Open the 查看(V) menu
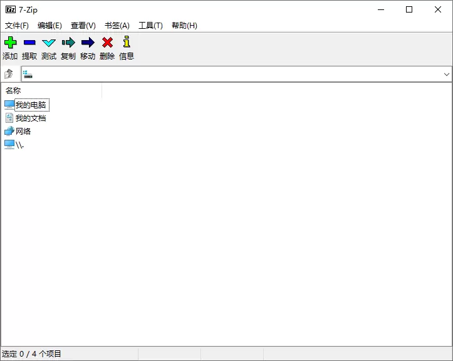453x361 pixels. click(83, 26)
